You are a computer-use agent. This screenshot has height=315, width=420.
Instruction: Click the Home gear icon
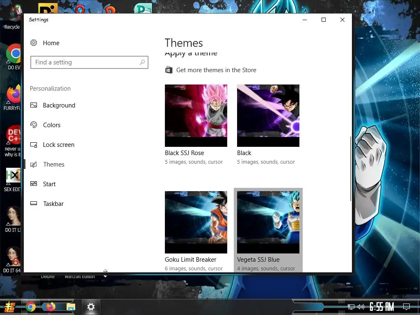(34, 43)
